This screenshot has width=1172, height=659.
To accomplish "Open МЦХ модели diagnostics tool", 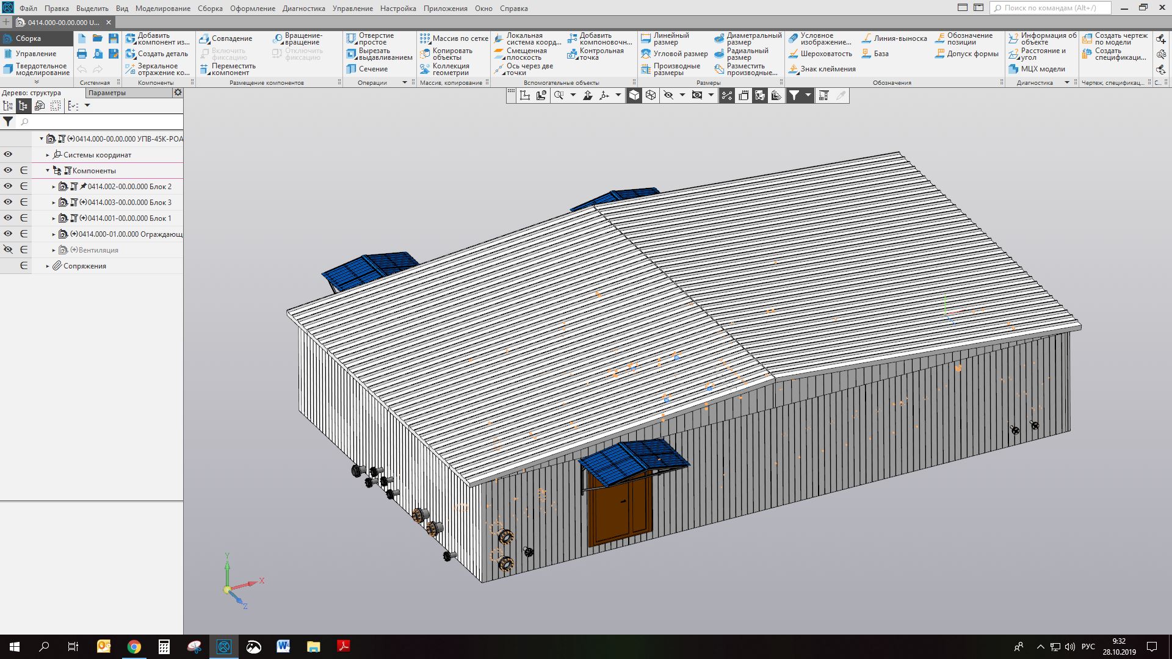I will [1036, 69].
